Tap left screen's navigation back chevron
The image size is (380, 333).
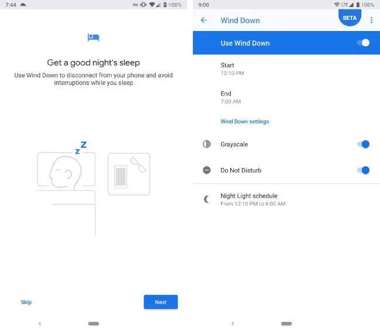pyautogui.click(x=40, y=323)
